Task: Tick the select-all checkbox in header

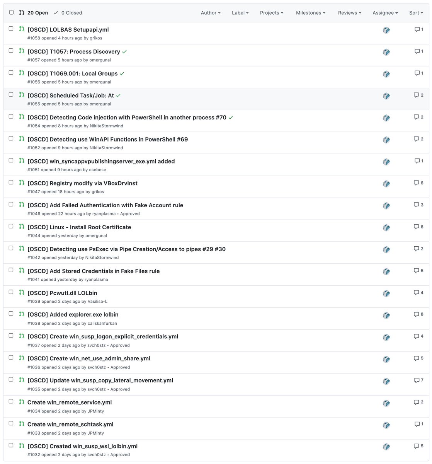Action: click(x=11, y=12)
